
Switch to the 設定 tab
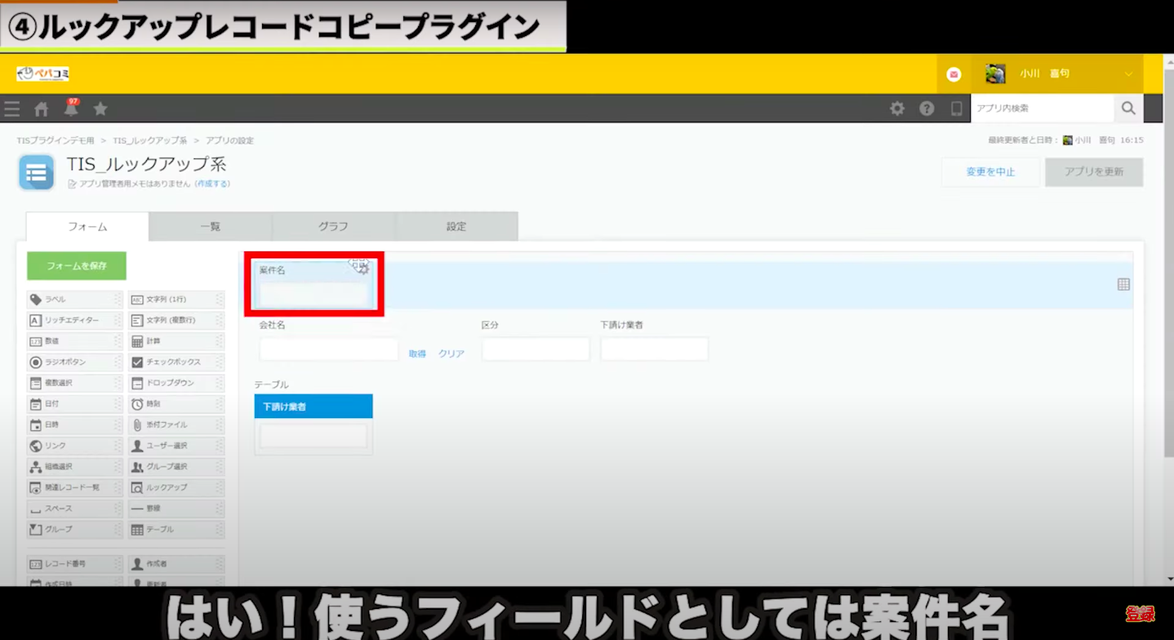coord(456,227)
